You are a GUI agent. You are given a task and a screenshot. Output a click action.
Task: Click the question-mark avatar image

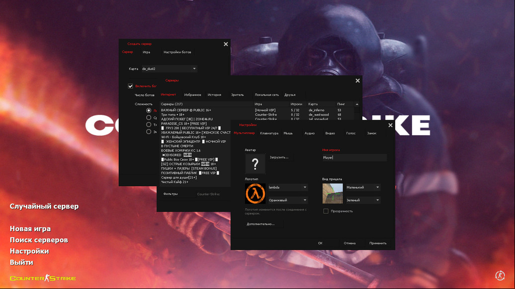click(x=255, y=164)
